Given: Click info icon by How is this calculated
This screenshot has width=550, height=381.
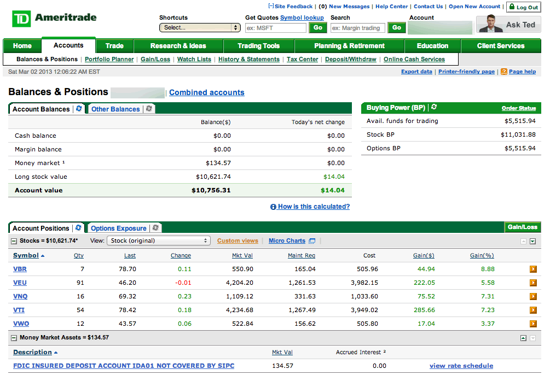Looking at the screenshot, I should point(273,207).
